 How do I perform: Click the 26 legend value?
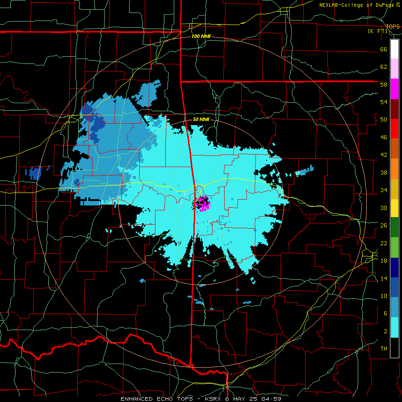pyautogui.click(x=384, y=226)
